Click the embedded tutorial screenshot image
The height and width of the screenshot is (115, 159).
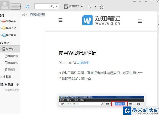102,101
